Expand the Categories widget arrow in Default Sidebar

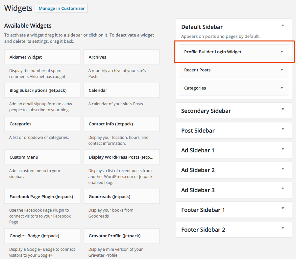pos(282,88)
